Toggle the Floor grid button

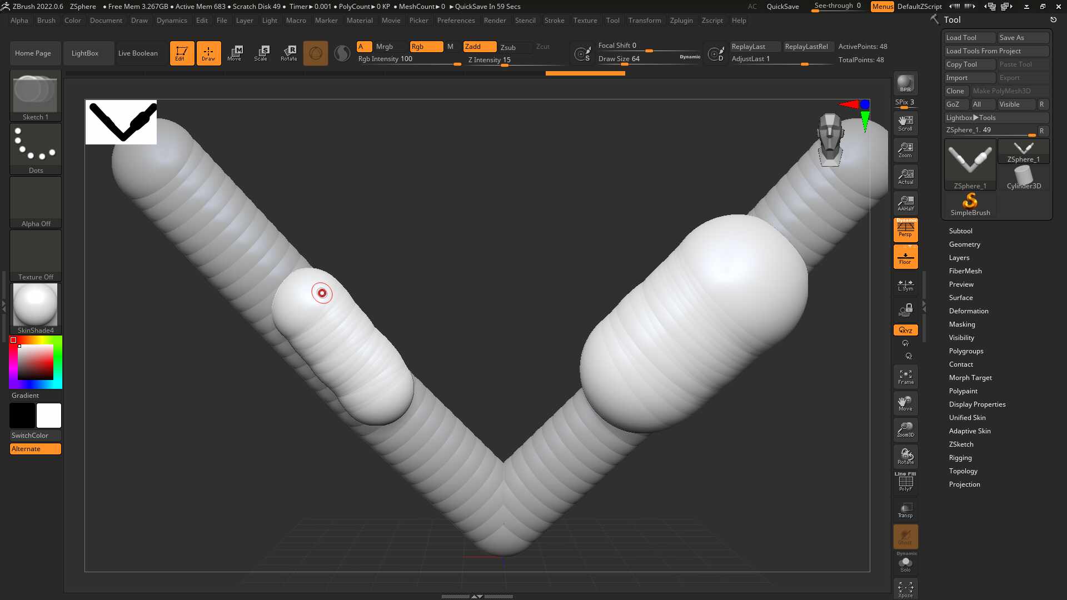pyautogui.click(x=905, y=257)
